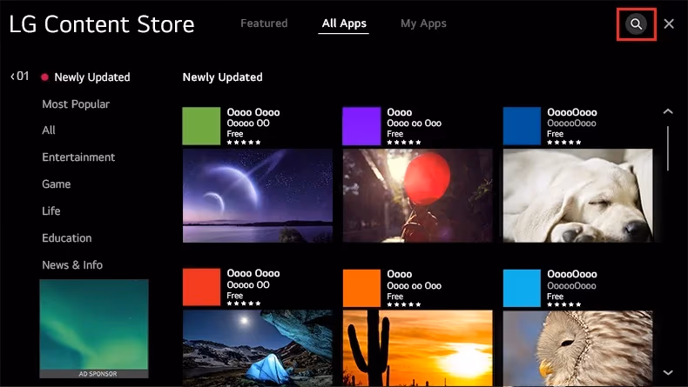Image resolution: width=688 pixels, height=387 pixels.
Task: Click the green app icon tile
Action: pyautogui.click(x=201, y=126)
